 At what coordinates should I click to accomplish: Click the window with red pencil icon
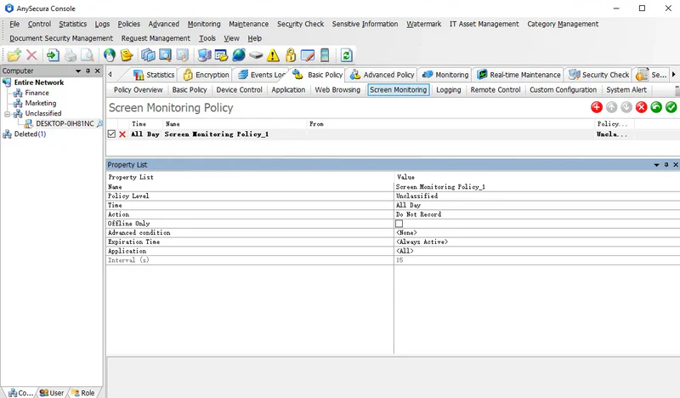tap(308, 55)
